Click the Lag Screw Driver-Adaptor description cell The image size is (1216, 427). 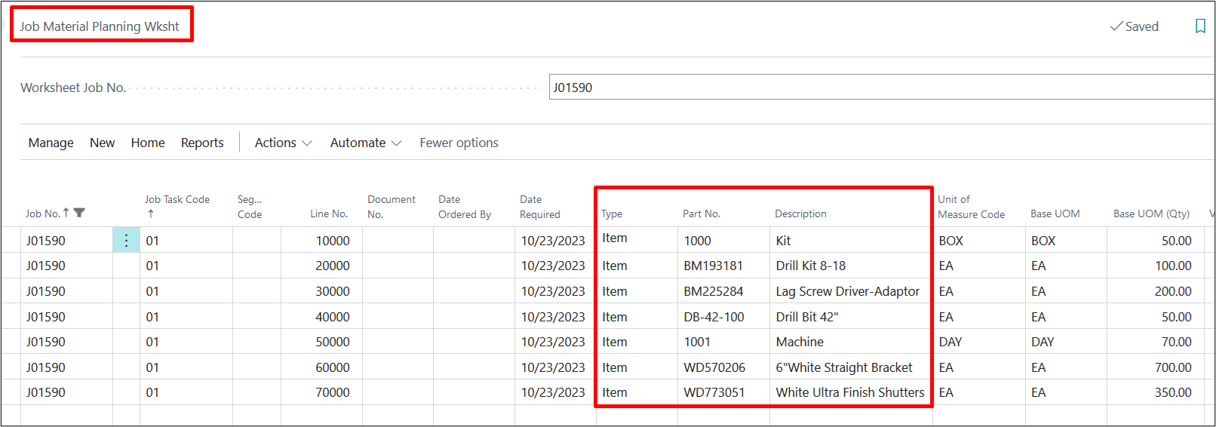pyautogui.click(x=847, y=291)
